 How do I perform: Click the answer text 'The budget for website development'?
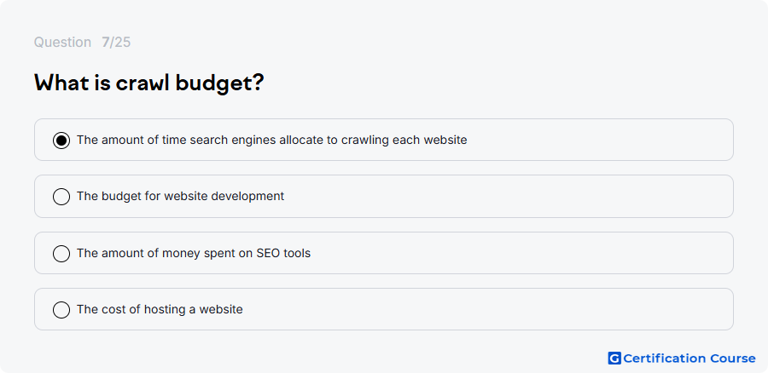[180, 196]
